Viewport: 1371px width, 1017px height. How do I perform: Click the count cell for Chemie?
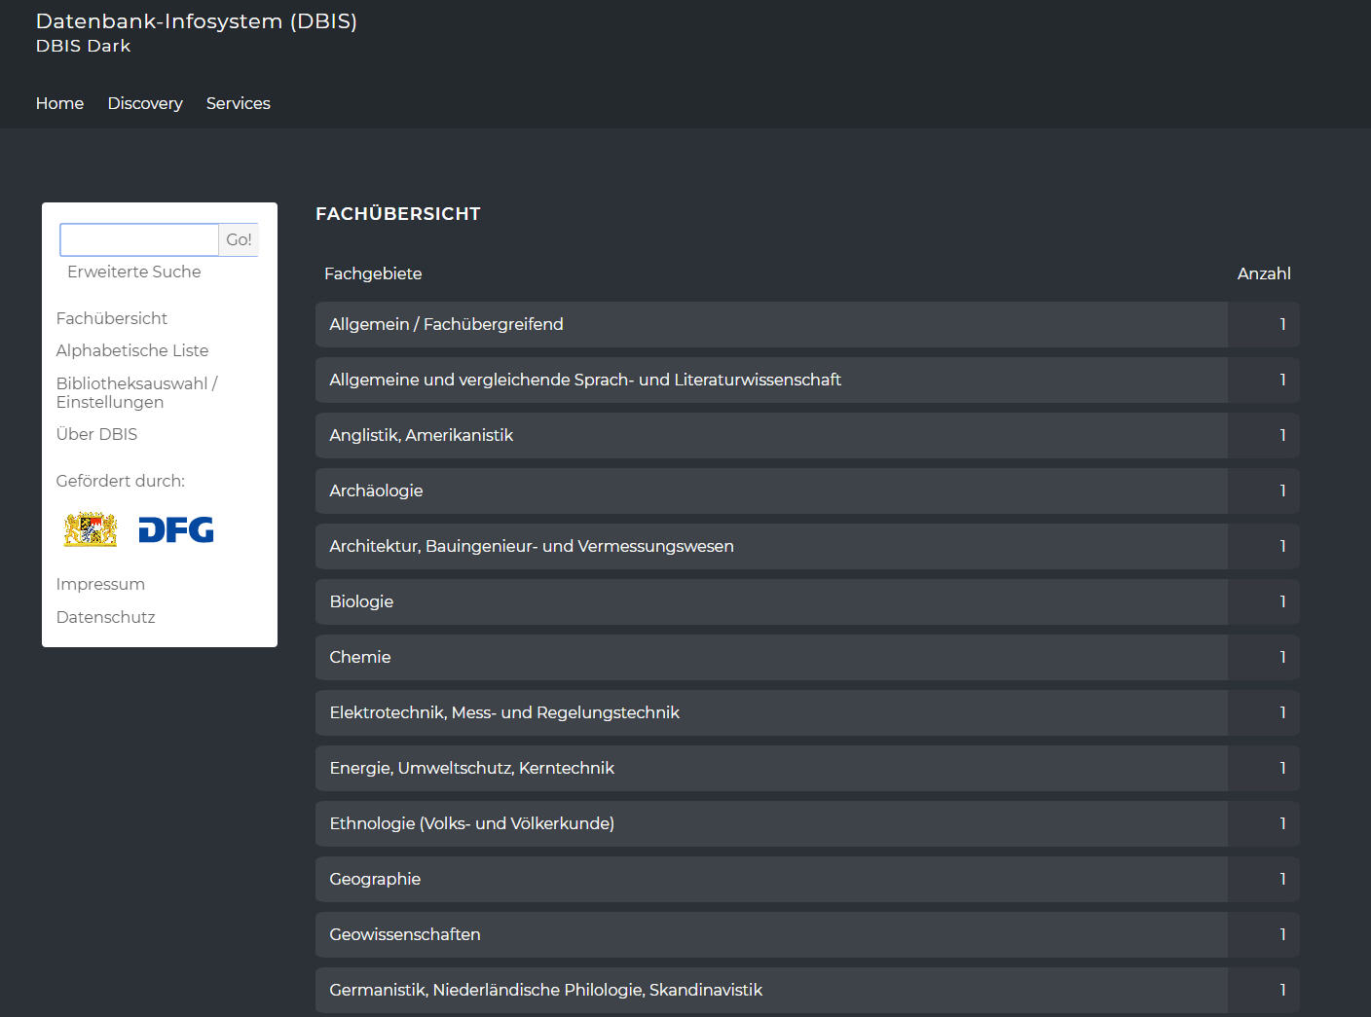tap(1264, 657)
